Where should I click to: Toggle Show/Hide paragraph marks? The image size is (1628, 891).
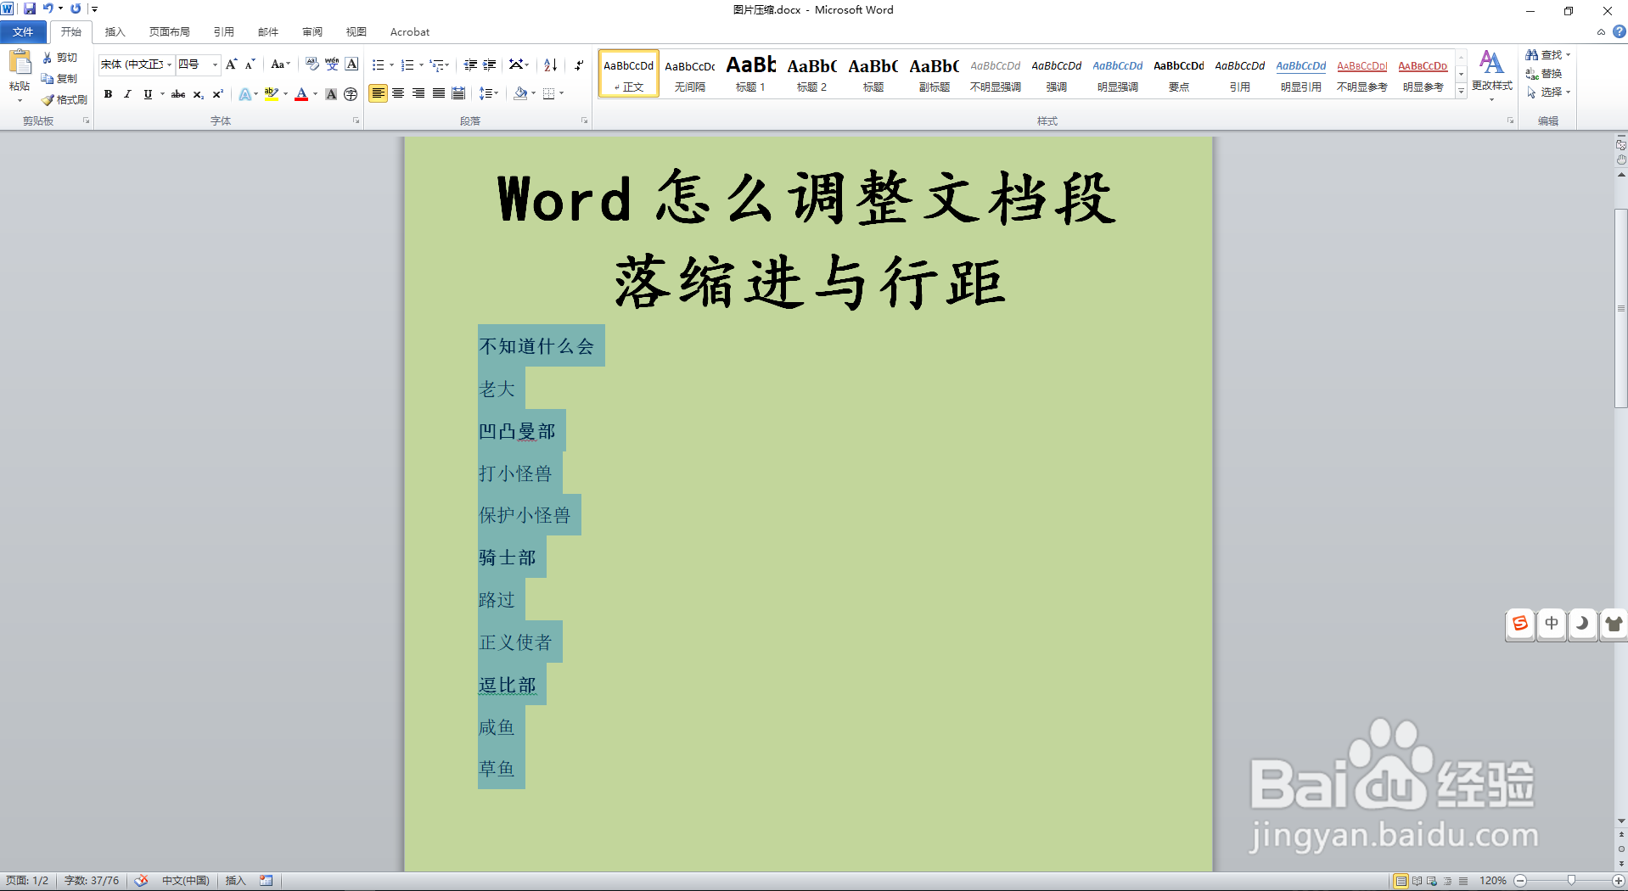578,64
